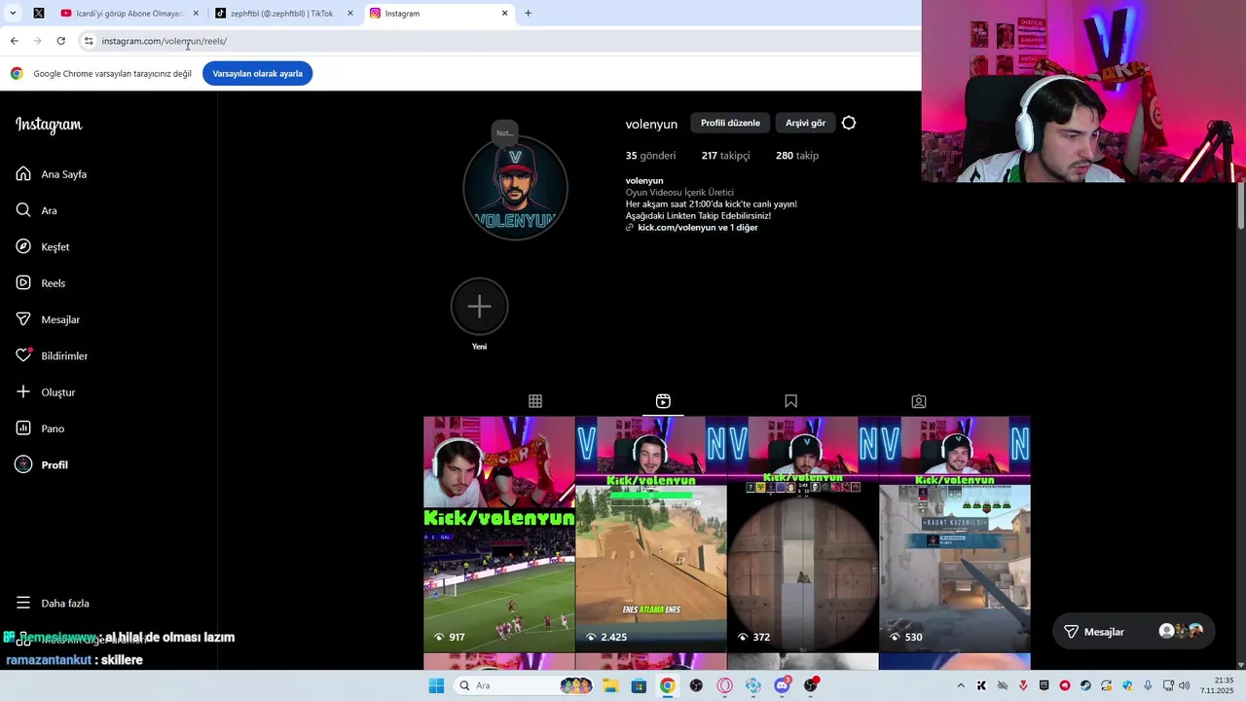
Task: Open the reel with 2.425 views
Action: [x=651, y=535]
